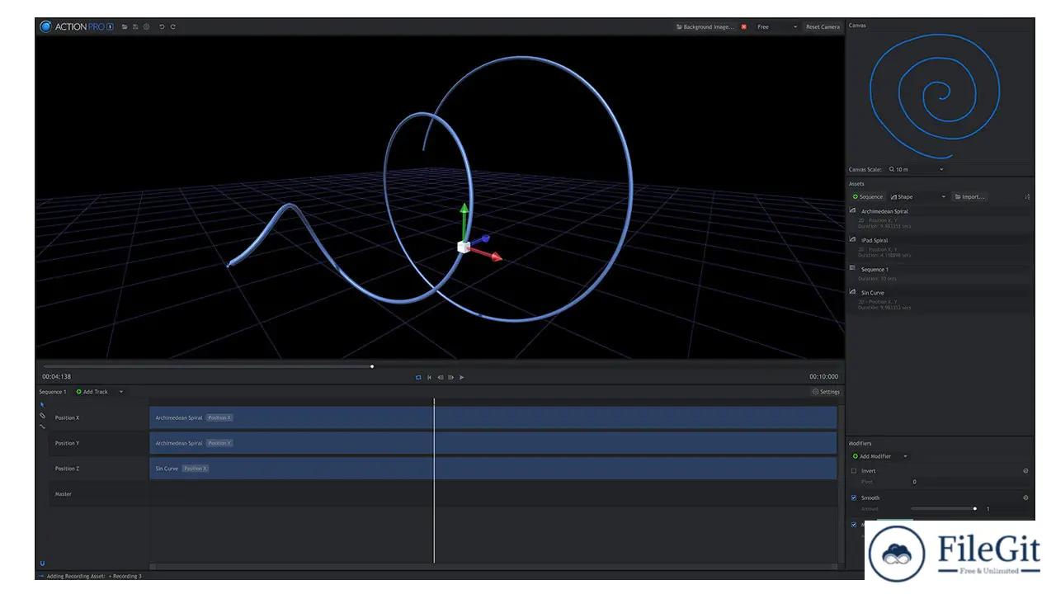1056x594 pixels.
Task: Toggle the magnet snapping icon
Action: (x=42, y=563)
